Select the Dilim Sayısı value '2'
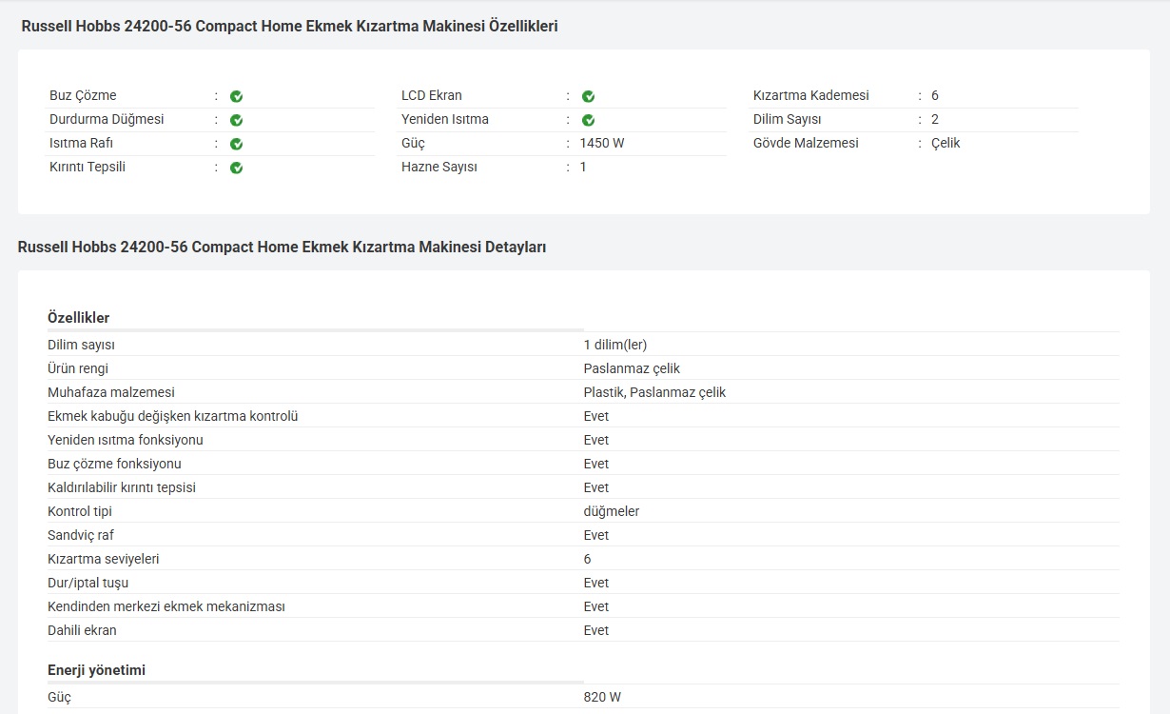 pos(935,119)
